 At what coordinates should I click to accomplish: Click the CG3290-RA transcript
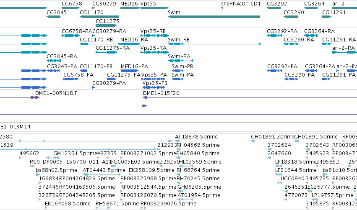[291, 44]
